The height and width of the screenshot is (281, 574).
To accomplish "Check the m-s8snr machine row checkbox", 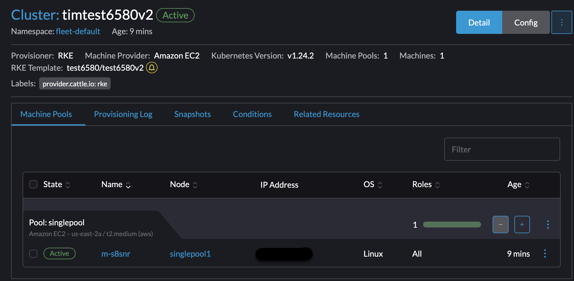I will coord(33,253).
